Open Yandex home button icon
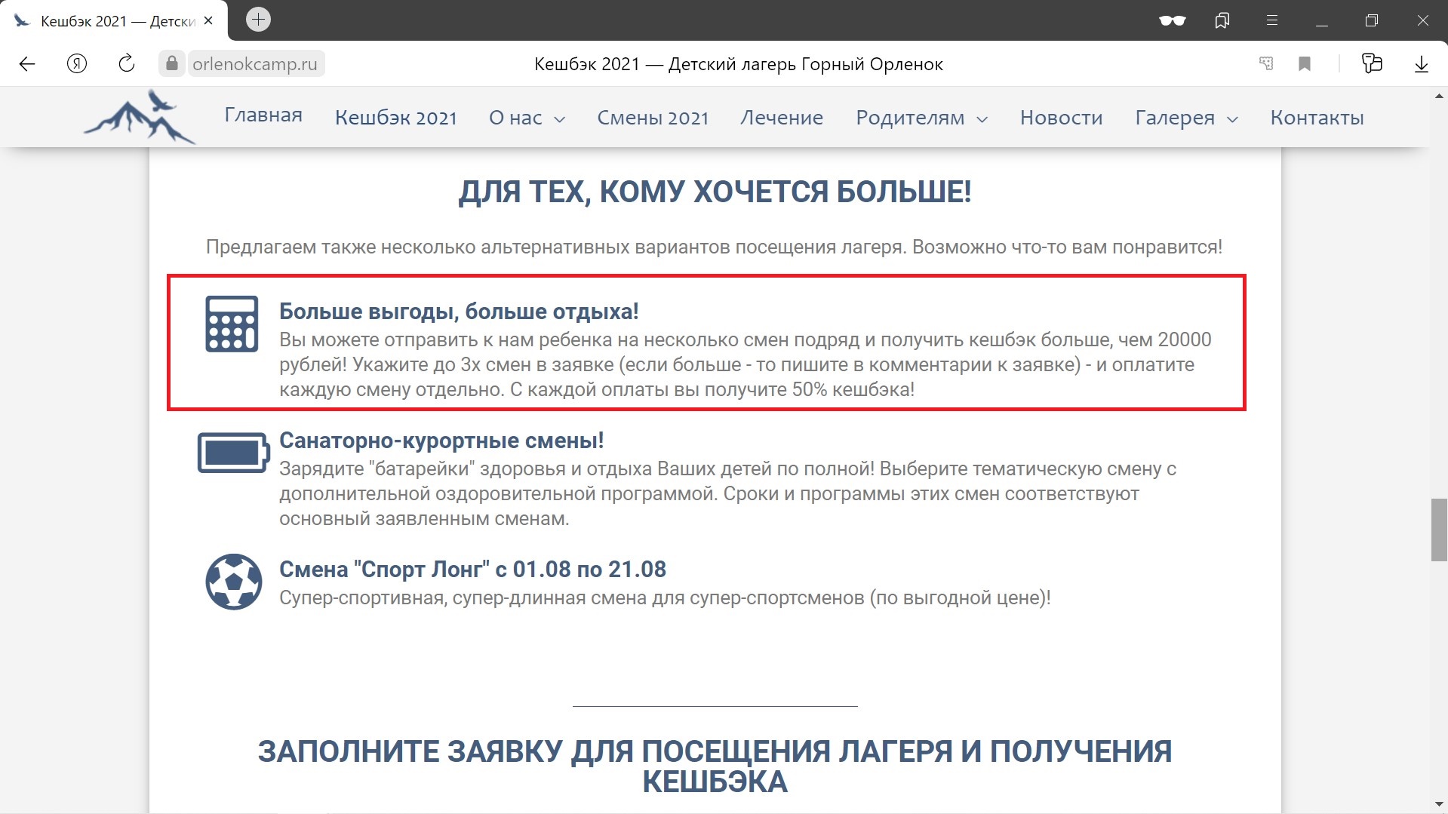1448x814 pixels. pos(77,64)
